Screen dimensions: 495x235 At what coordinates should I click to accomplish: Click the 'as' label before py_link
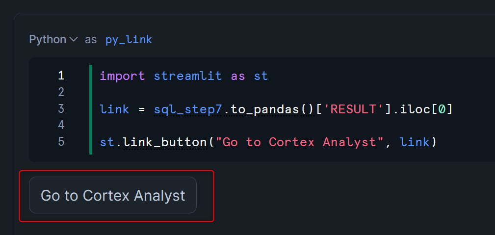[x=91, y=40]
